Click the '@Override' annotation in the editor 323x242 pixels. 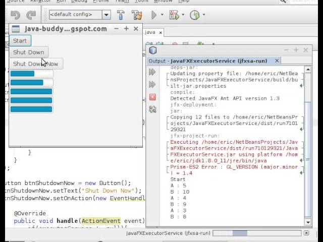pos(30,213)
